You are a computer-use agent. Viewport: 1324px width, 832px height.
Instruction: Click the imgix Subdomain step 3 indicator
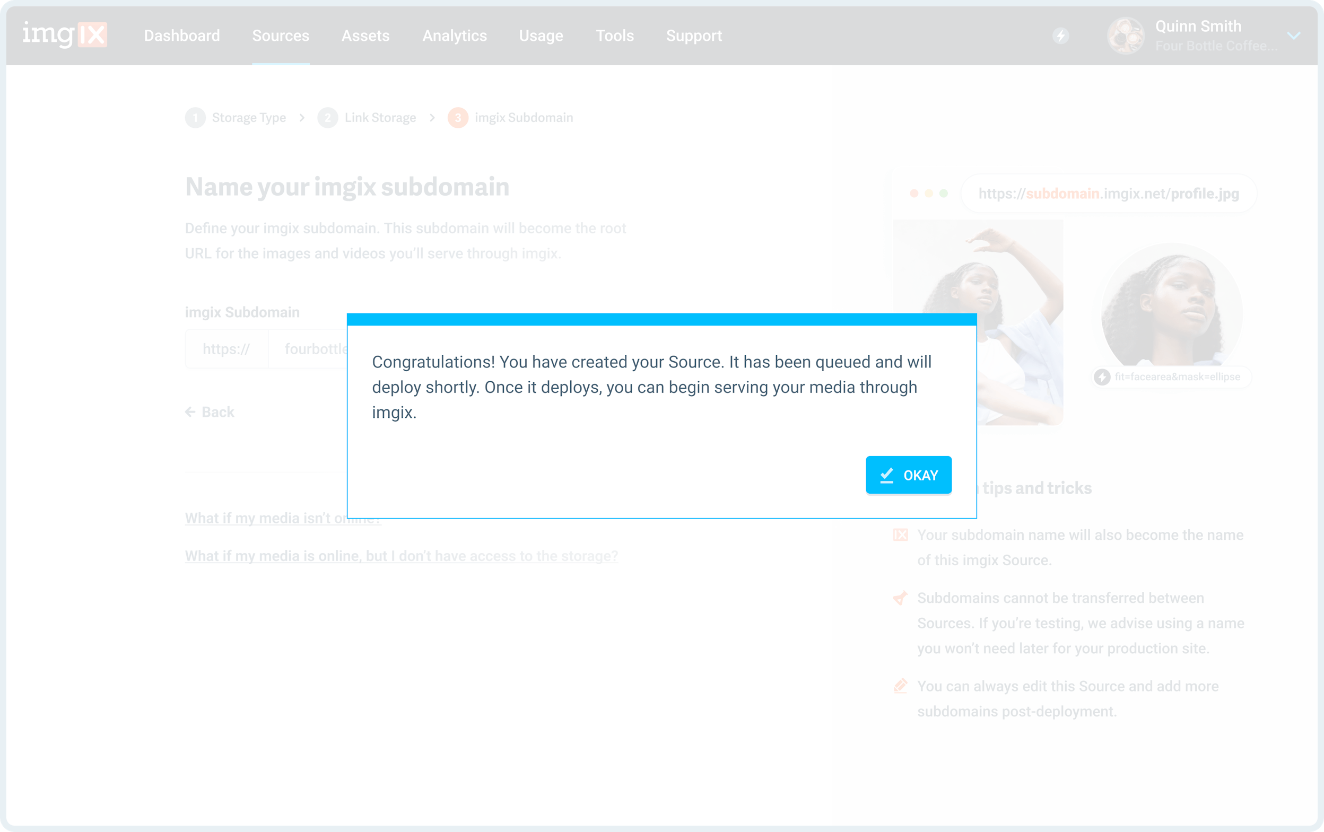click(456, 118)
